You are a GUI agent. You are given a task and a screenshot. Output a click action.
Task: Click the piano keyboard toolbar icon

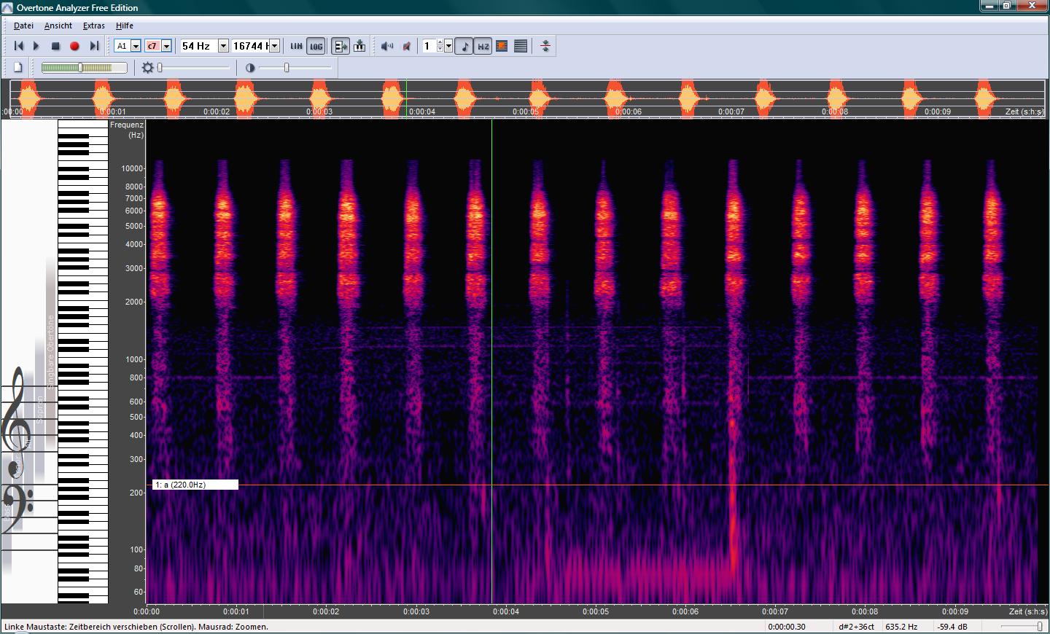(x=359, y=46)
